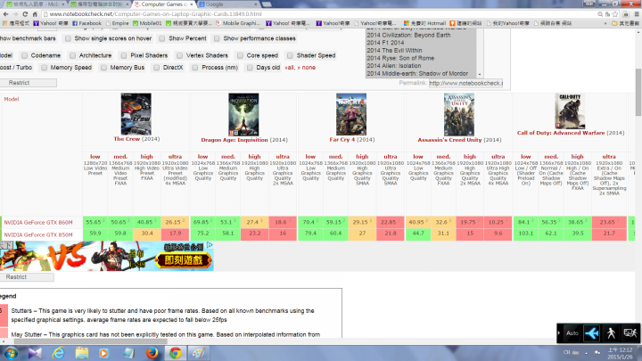Open the Facebook bookmark
Image resolution: width=642 pixels, height=361 pixels.
(86, 23)
